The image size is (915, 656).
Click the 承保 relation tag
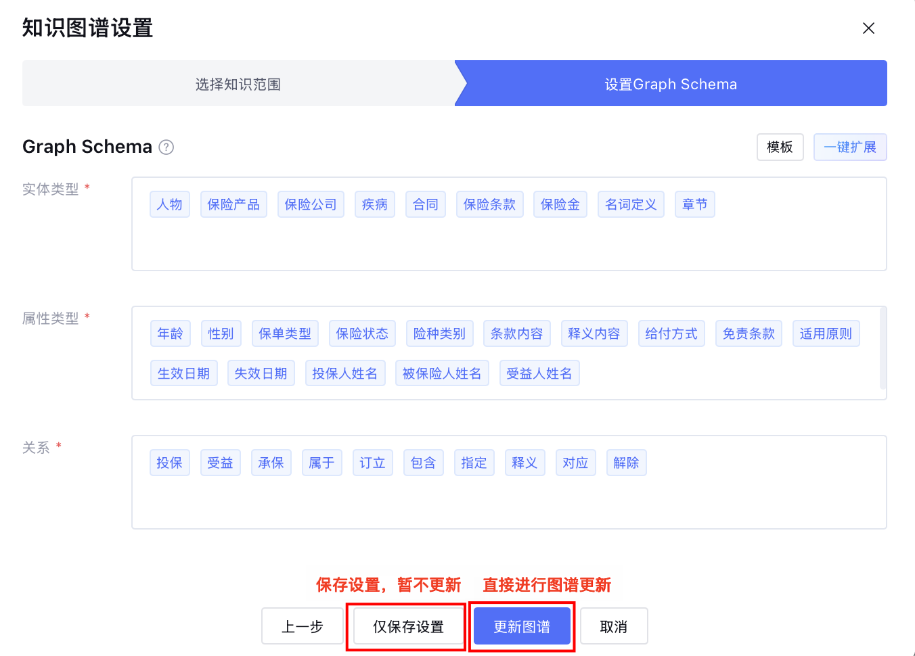pyautogui.click(x=271, y=463)
